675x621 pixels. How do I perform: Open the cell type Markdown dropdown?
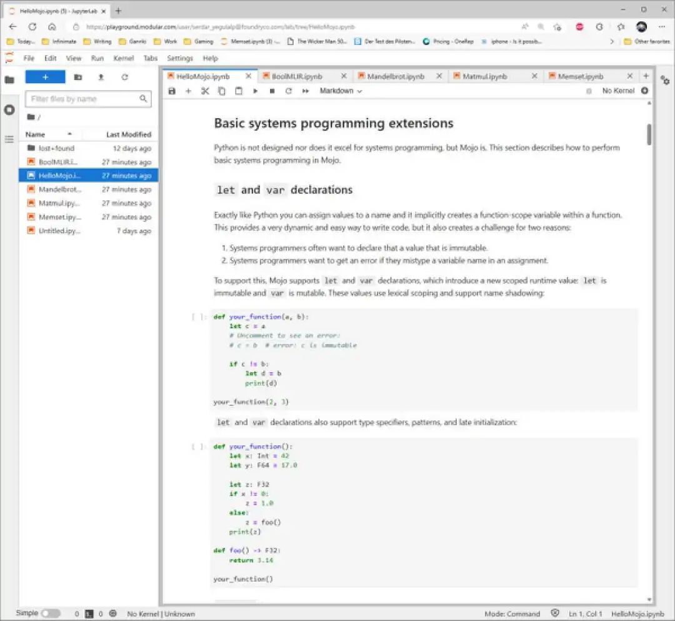point(341,91)
